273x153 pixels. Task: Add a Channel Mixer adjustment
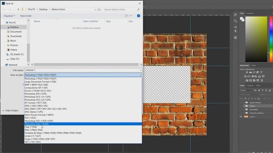point(260,76)
